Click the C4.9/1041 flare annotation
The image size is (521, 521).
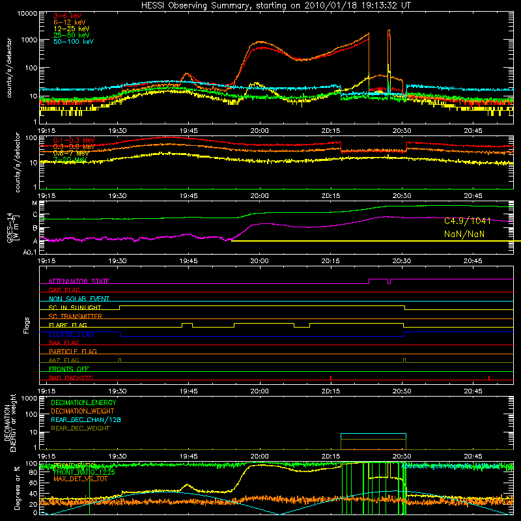467,221
